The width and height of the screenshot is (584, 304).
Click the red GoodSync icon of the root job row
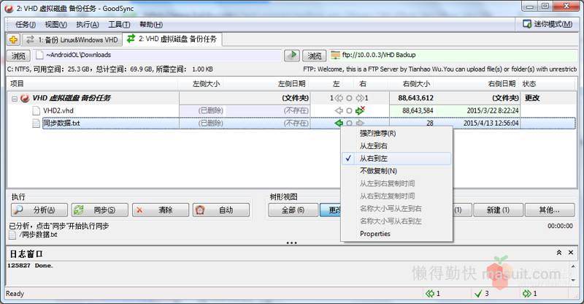pos(25,98)
